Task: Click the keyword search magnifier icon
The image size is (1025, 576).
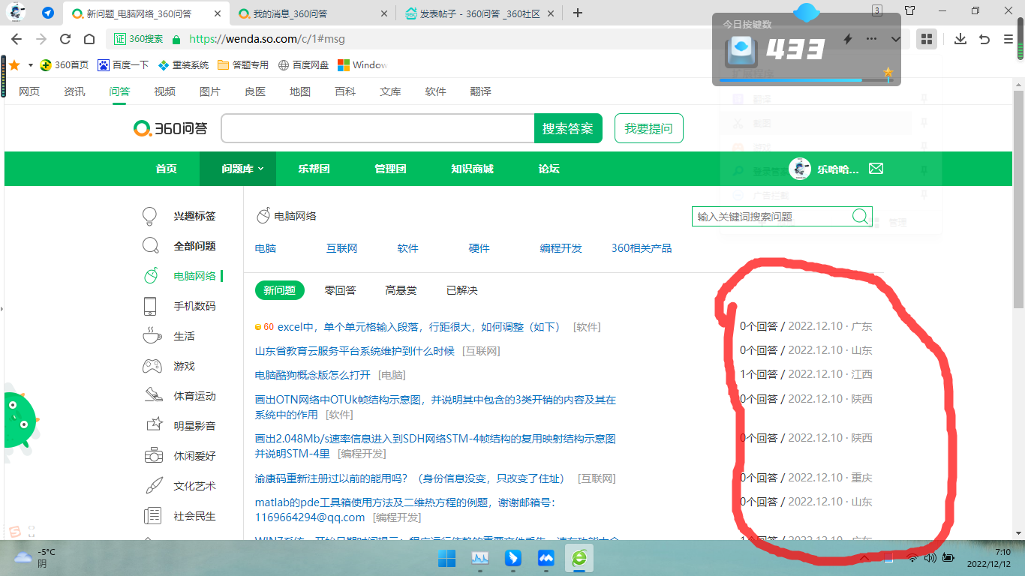Action: (x=861, y=217)
